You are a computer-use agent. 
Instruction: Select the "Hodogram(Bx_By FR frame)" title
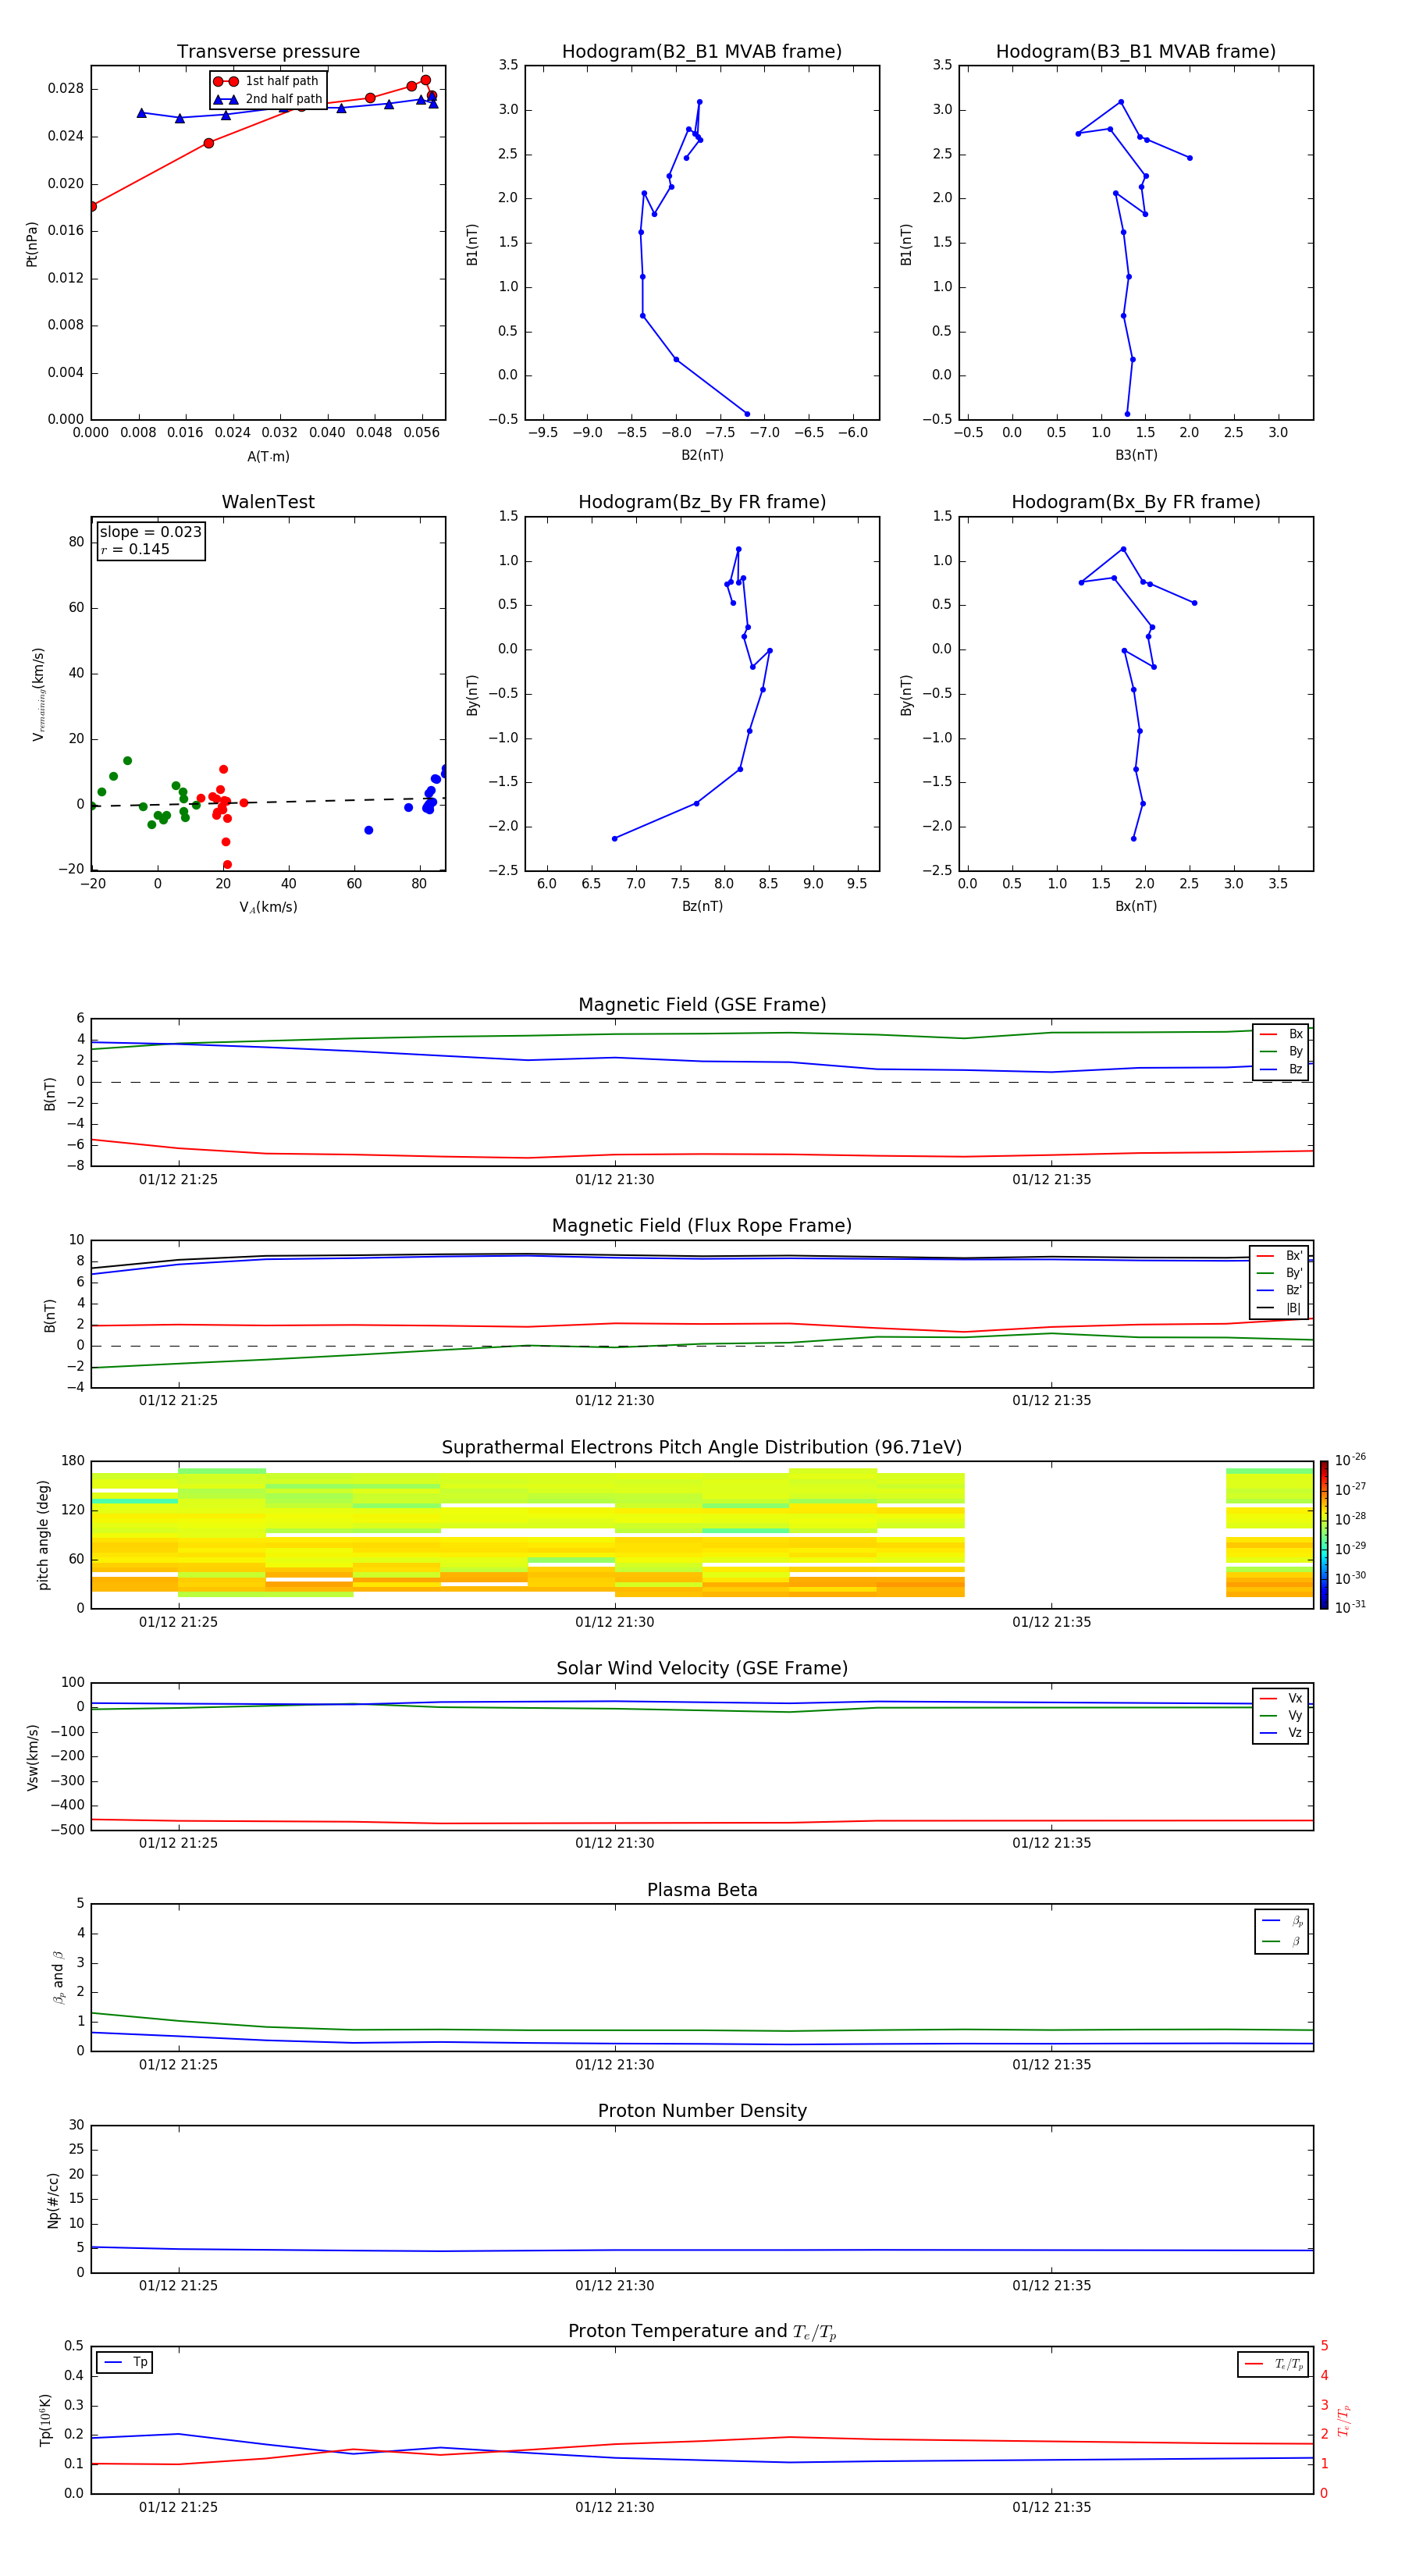1136,502
